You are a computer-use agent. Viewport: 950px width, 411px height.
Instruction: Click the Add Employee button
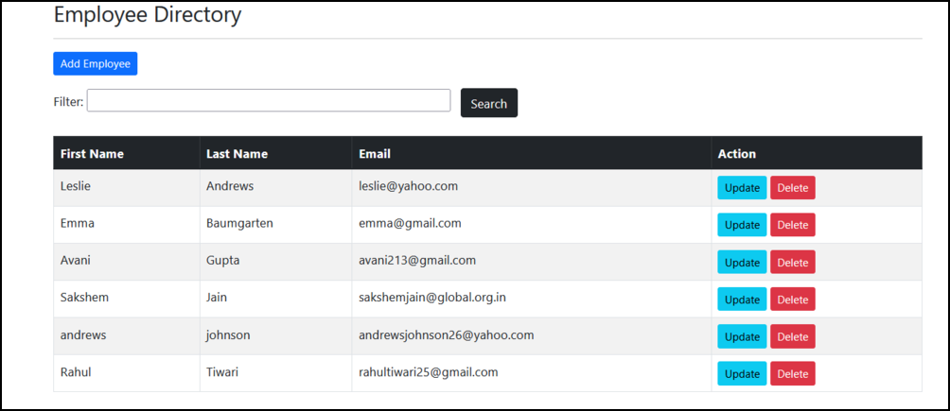pyautogui.click(x=96, y=63)
